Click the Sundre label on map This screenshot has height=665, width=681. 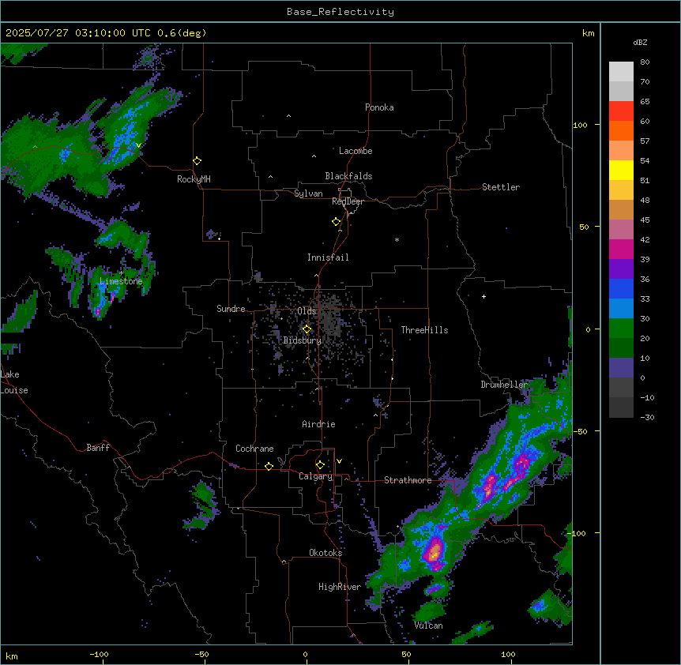pyautogui.click(x=231, y=309)
